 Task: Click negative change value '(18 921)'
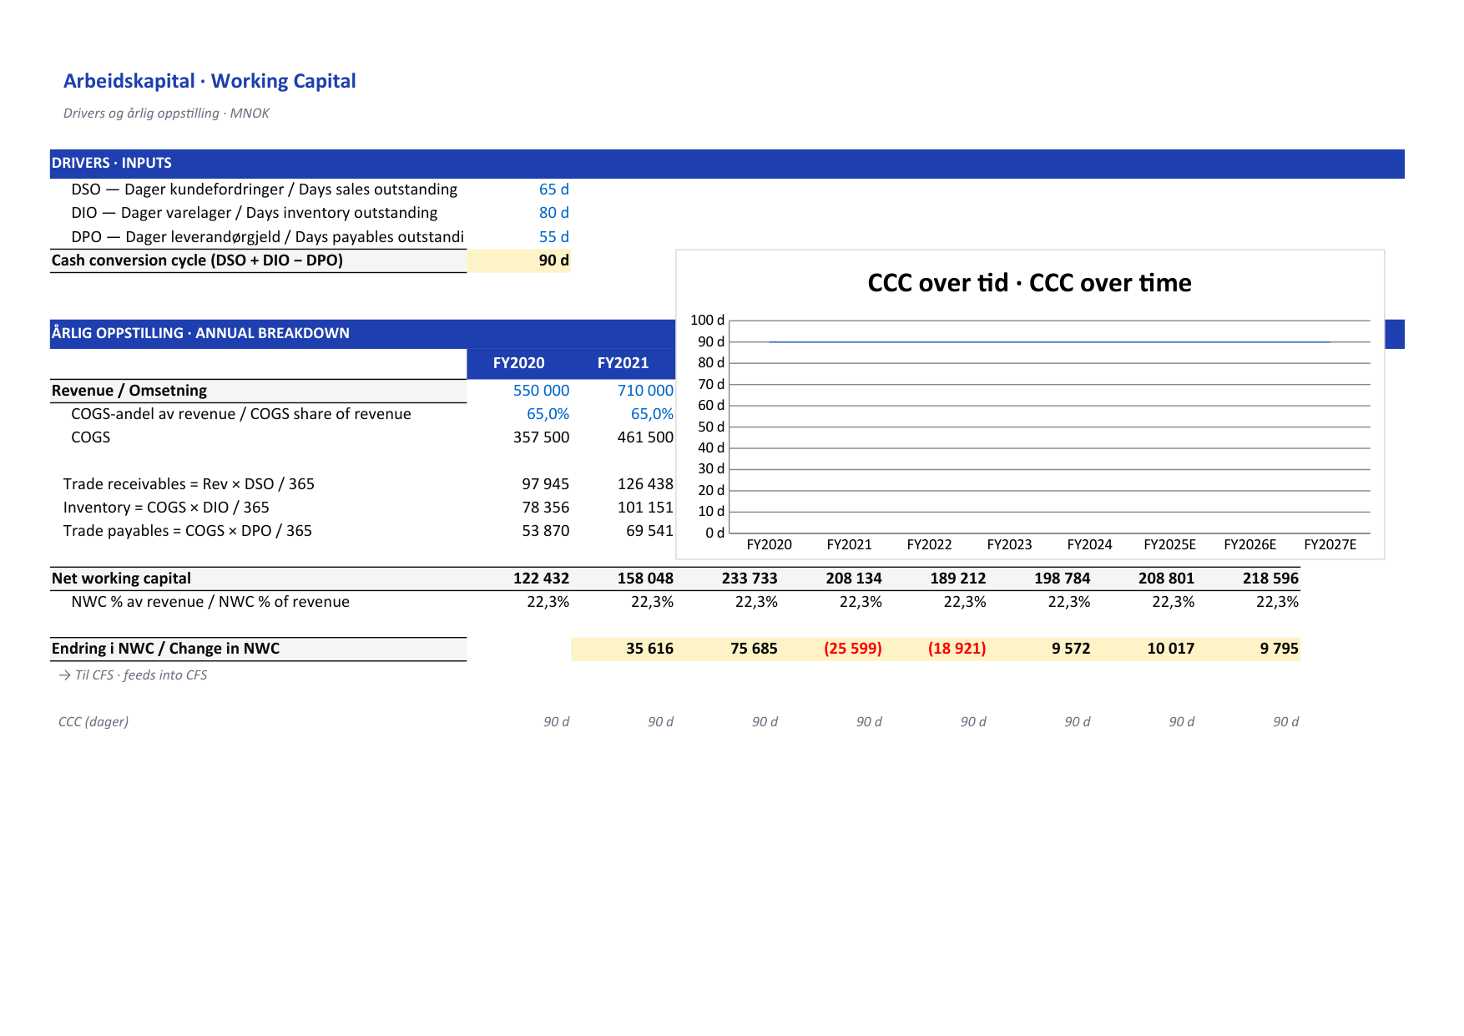[x=957, y=649]
